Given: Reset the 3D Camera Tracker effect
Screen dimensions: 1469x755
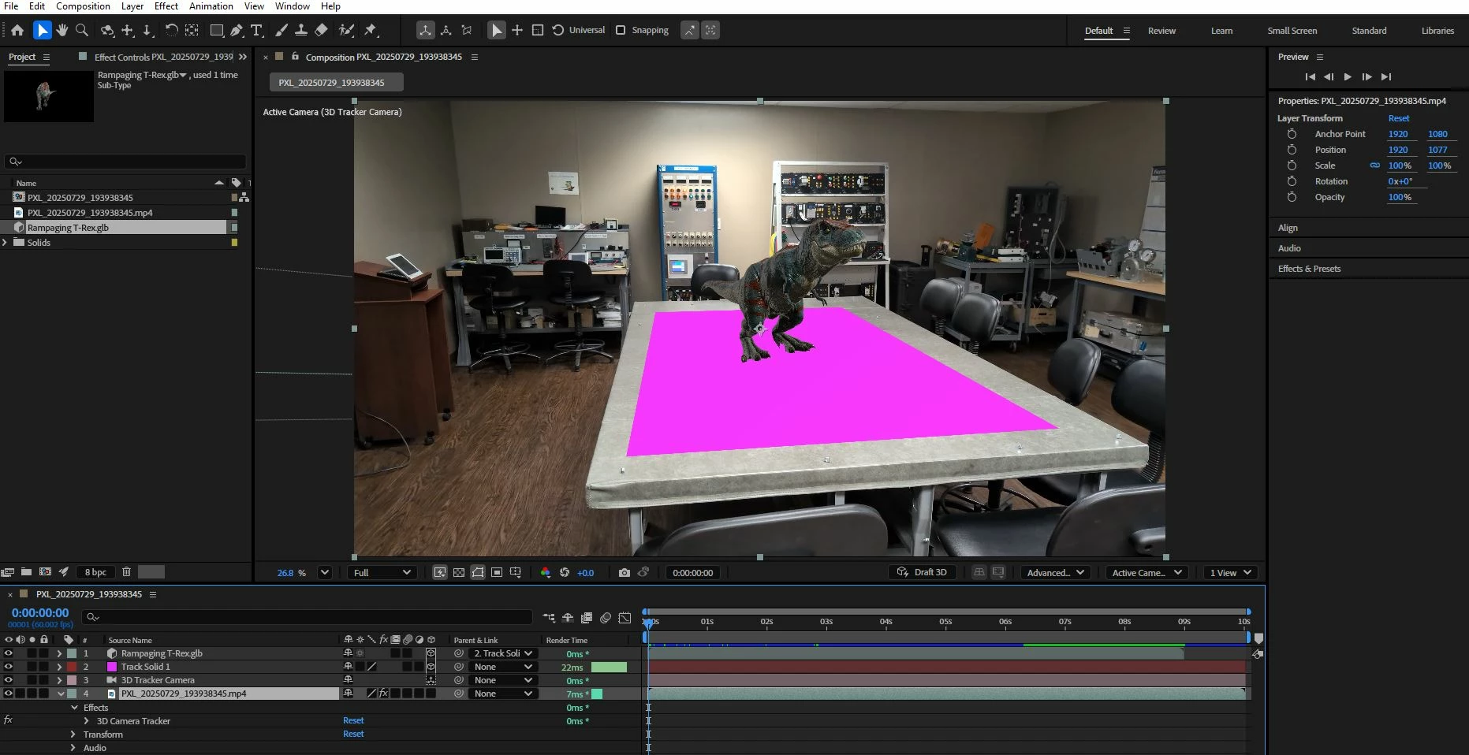Looking at the screenshot, I should coord(353,720).
